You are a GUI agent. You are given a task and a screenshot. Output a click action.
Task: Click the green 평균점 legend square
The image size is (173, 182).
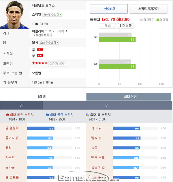point(158,20)
